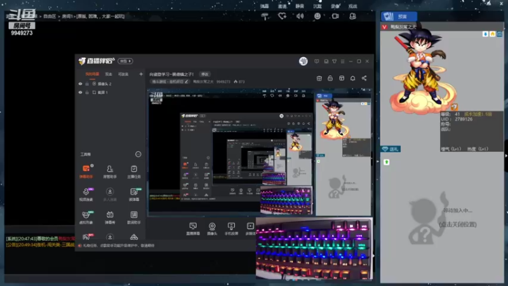Open the 弹幕 menu in the game hall top bar

(264, 6)
